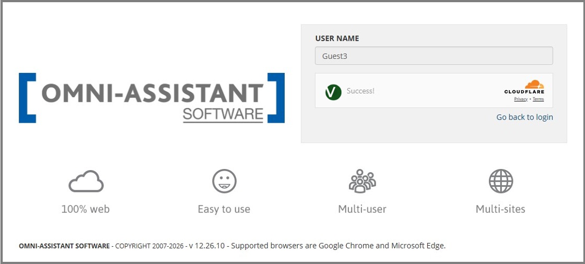585x264 pixels.
Task: Click the green Success checkmark icon
Action: pos(333,92)
